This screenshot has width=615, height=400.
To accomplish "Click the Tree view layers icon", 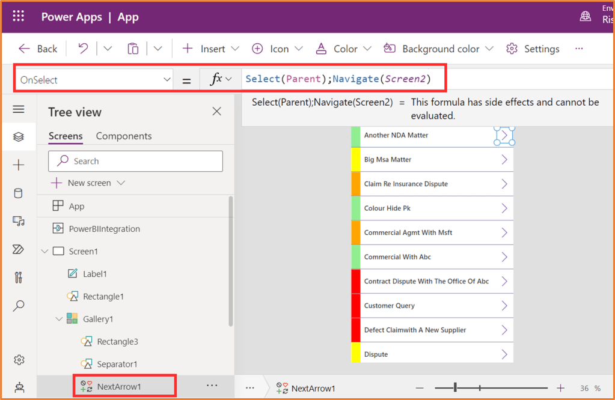I will click(19, 137).
